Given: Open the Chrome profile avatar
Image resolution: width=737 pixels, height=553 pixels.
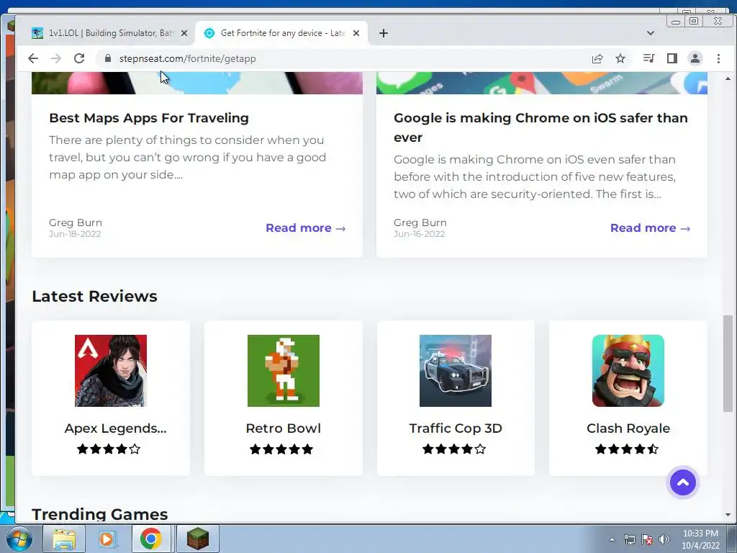Looking at the screenshot, I should click(695, 58).
